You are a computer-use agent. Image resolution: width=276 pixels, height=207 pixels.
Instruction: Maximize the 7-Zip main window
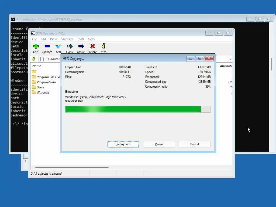coord(219,33)
